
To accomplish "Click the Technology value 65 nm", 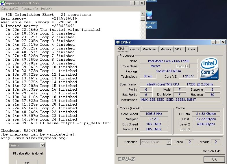I will (148, 76).
